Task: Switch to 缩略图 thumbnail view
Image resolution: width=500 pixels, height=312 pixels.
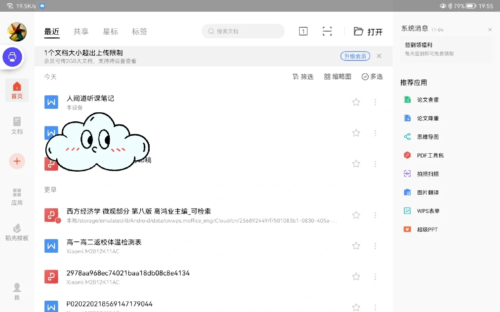Action: click(337, 77)
